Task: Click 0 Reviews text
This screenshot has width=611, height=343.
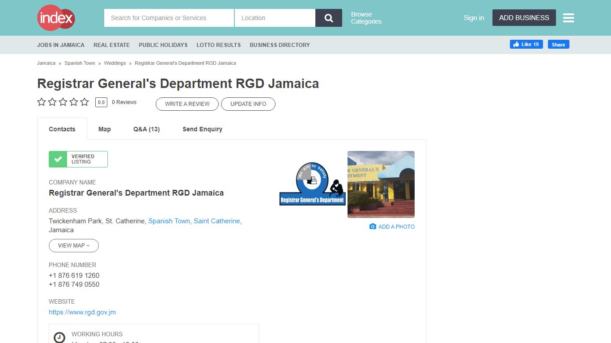Action: [x=124, y=102]
